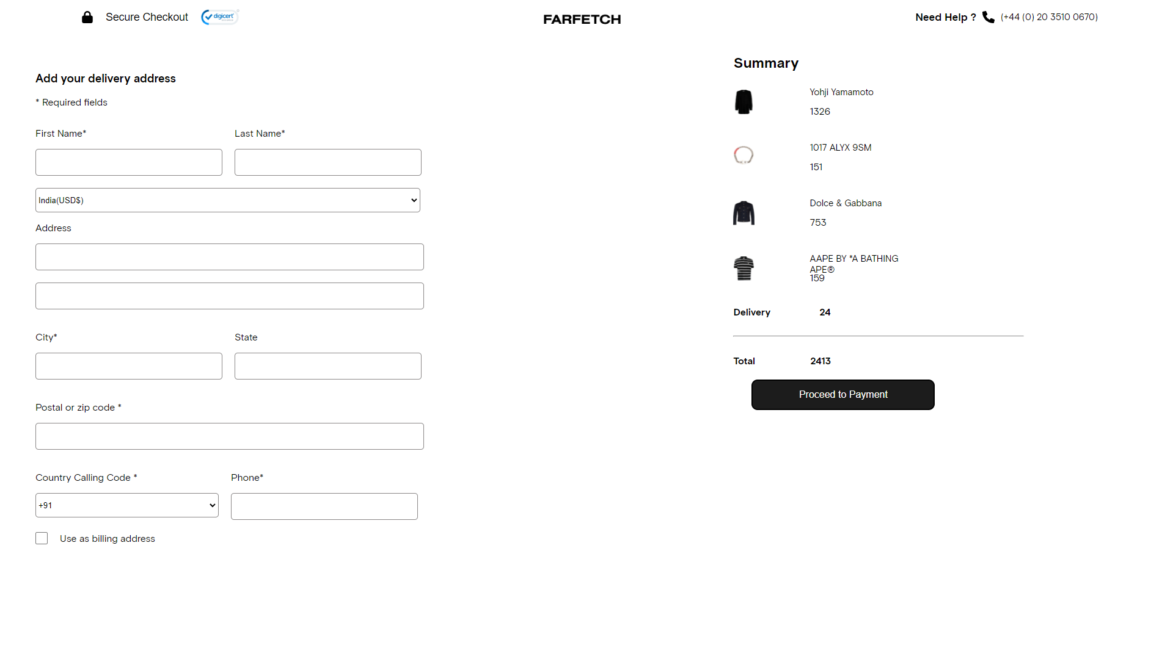Image resolution: width=1173 pixels, height=659 pixels.
Task: Open the AAPE striped shirt thumbnail
Action: point(743,268)
